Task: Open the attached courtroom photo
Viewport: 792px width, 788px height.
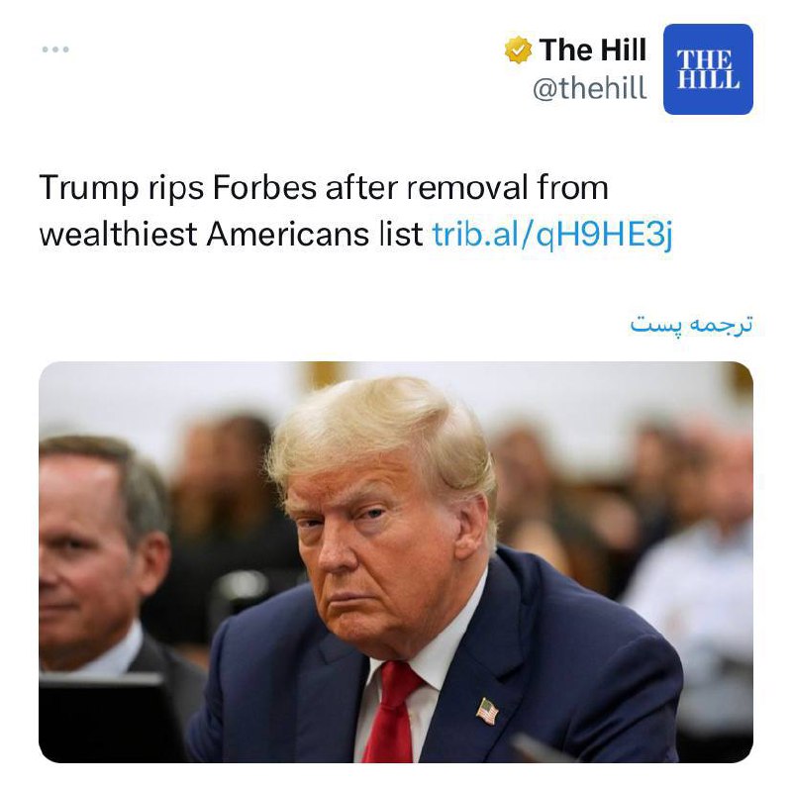Action: pos(396,561)
